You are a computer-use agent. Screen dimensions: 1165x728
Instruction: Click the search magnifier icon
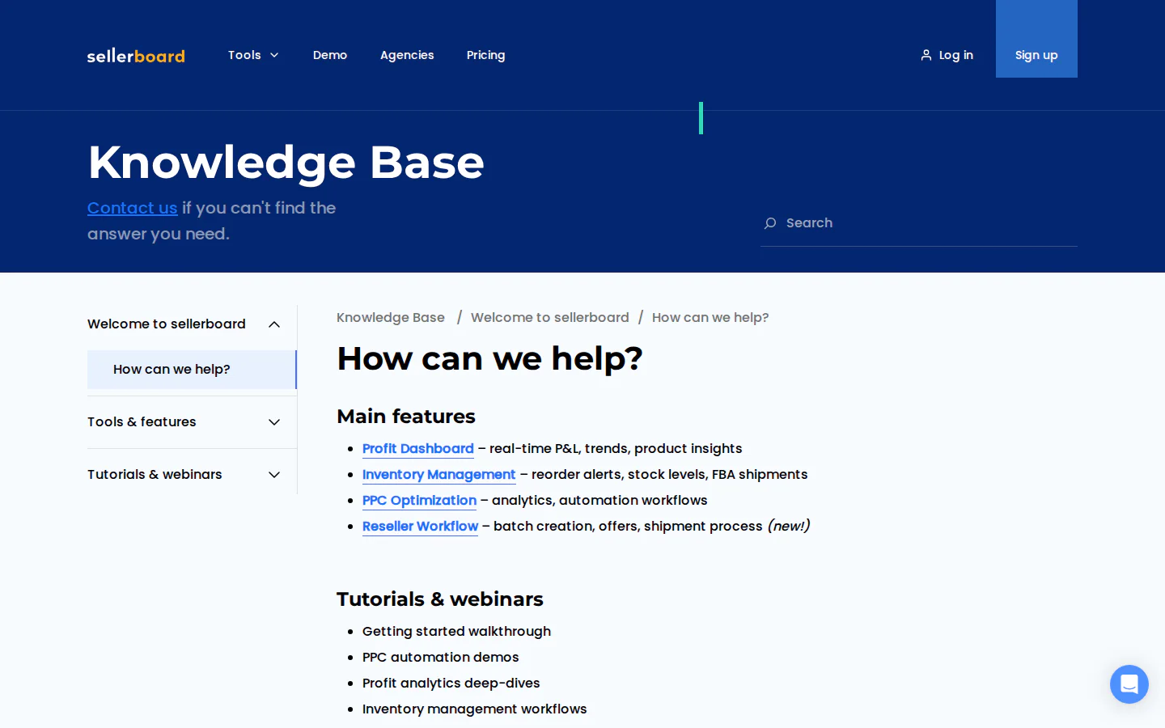(x=770, y=223)
